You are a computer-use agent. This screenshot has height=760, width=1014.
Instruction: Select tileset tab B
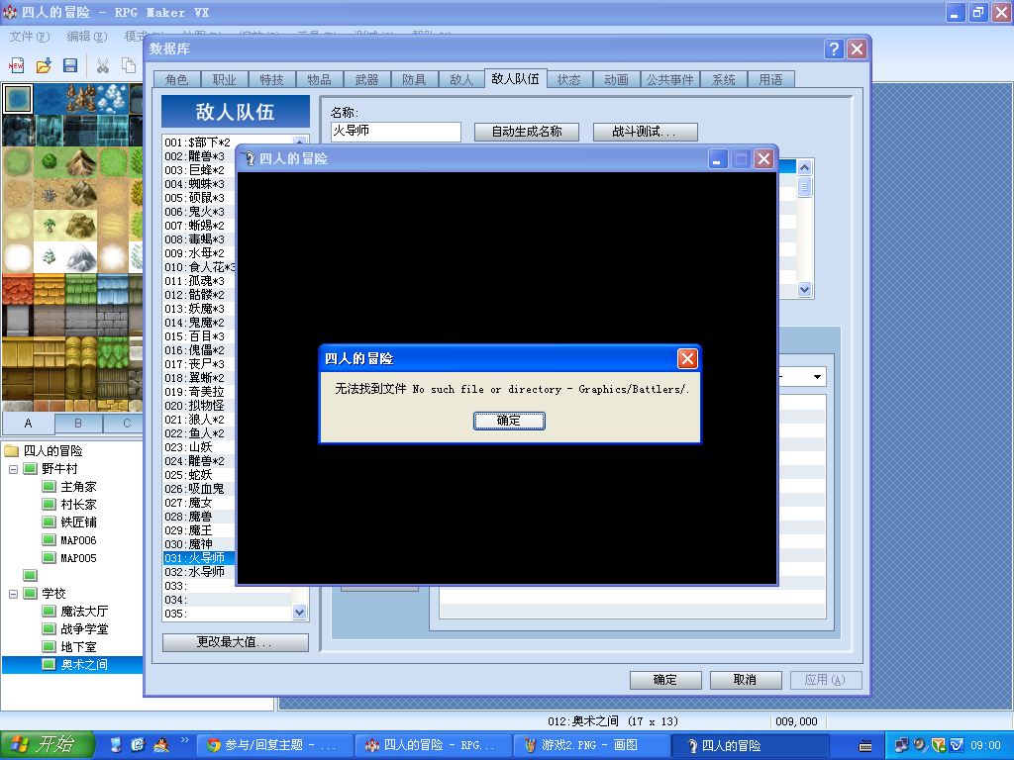pos(77,424)
